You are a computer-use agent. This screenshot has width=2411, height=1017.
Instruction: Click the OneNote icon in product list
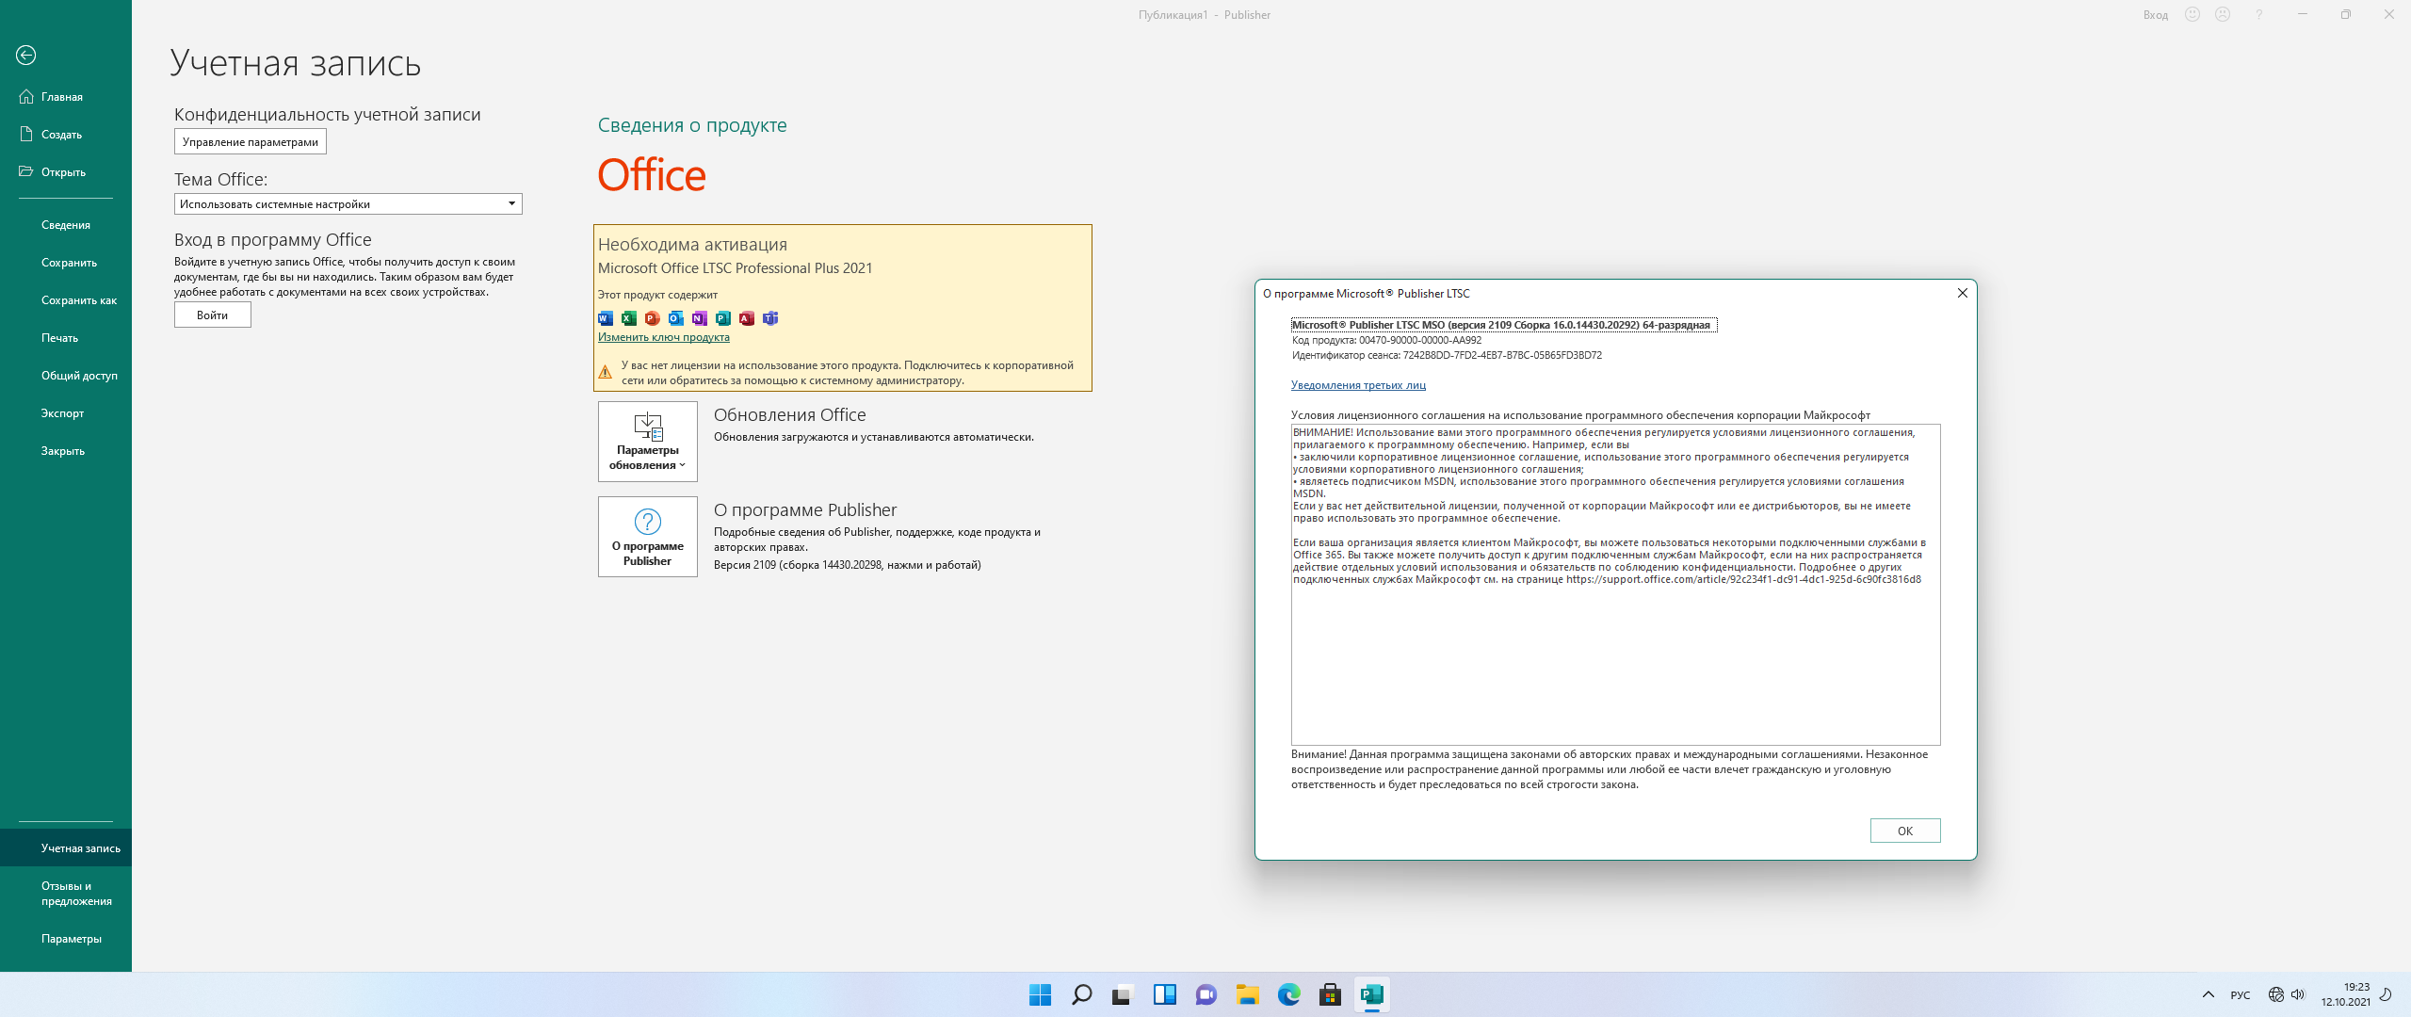[x=700, y=318]
